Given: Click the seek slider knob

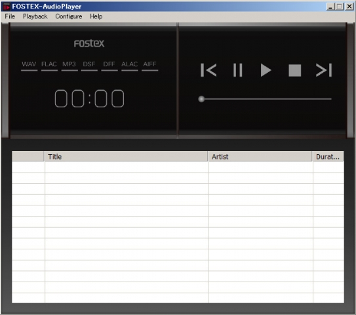Looking at the screenshot, I should 201,99.
